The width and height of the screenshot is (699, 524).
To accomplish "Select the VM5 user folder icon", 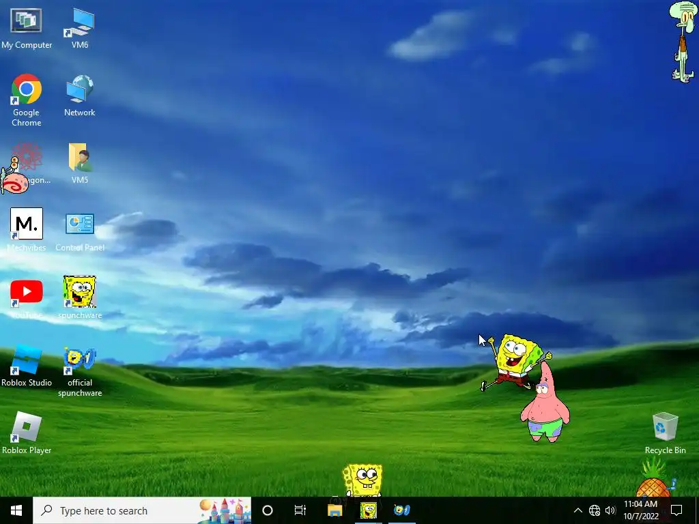I will (79, 163).
